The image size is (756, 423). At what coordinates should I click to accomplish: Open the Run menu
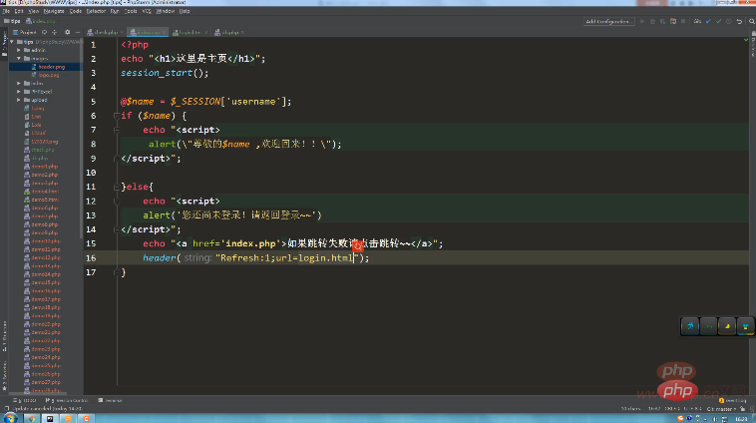115,11
